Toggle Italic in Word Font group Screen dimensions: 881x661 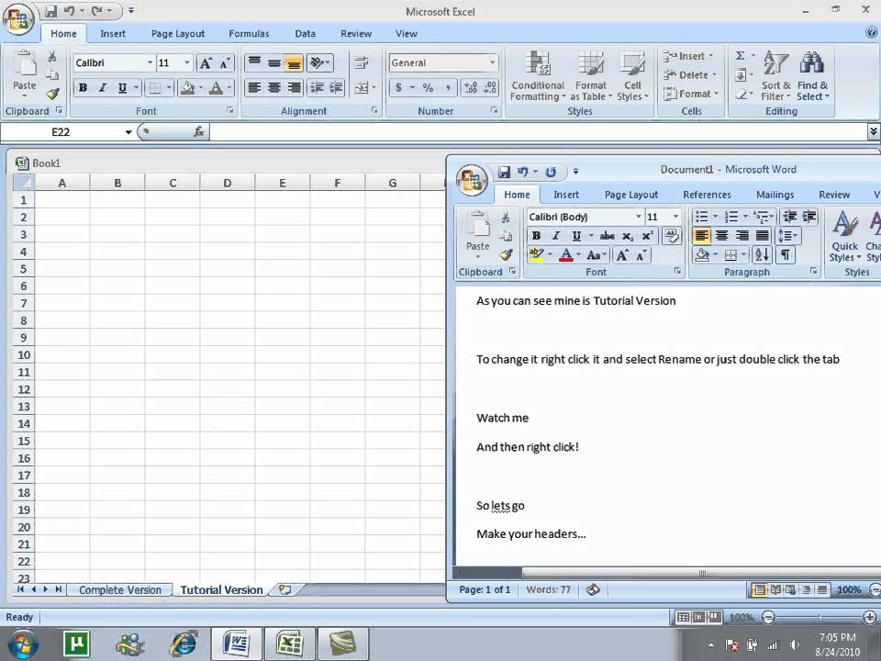[x=556, y=236]
